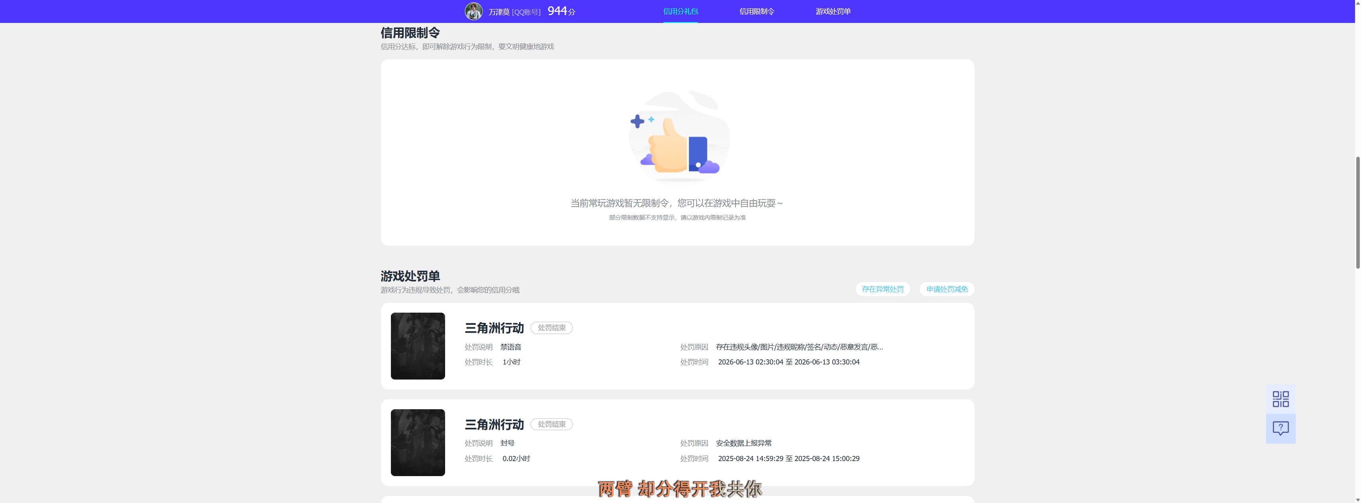Click the username 万津莫
1361x503 pixels.
pos(499,11)
